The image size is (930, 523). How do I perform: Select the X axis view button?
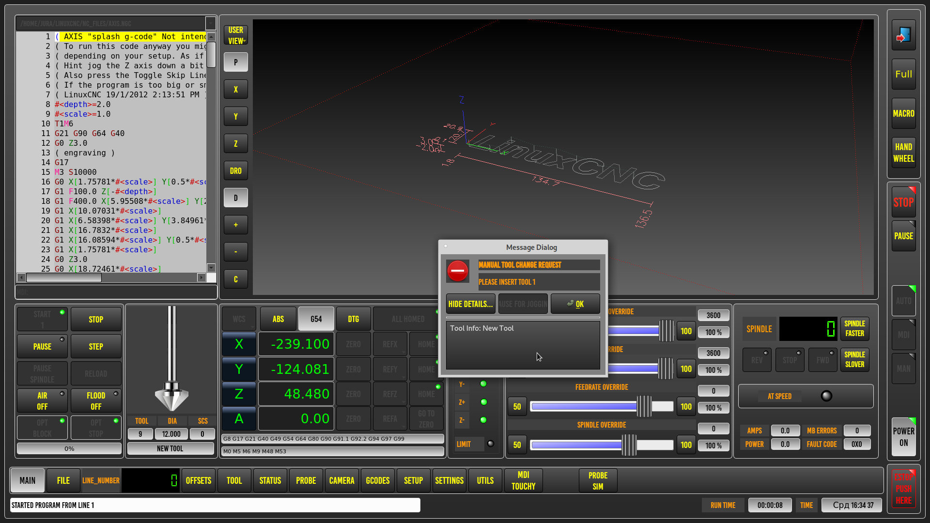click(236, 90)
